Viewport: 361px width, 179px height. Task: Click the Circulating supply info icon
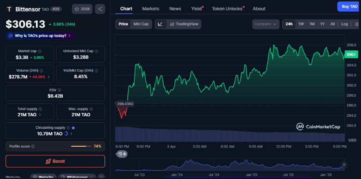(68, 128)
